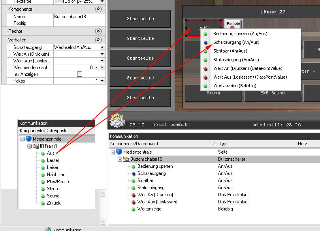Open the Wert Aus (Loslassen) property dropdown
Viewport: 320px width, 231px height.
coord(102,61)
